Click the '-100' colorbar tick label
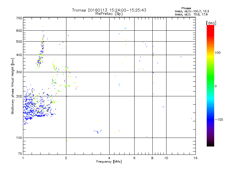Screen dimensions: 230x172 click(219, 120)
